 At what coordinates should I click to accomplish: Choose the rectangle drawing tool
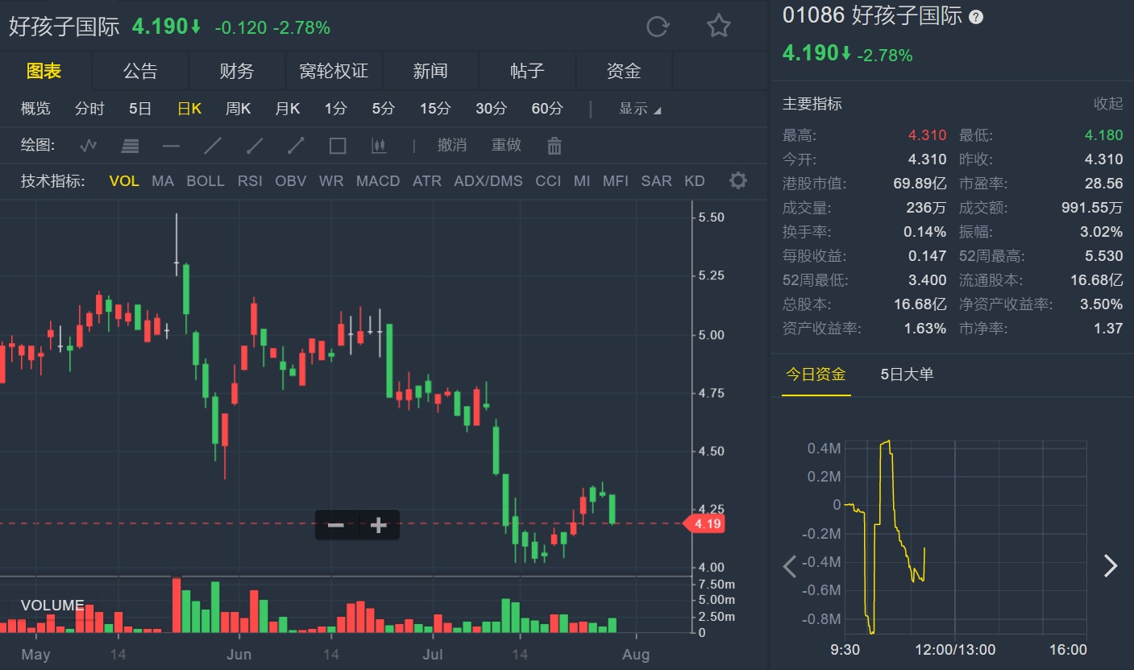coord(338,146)
